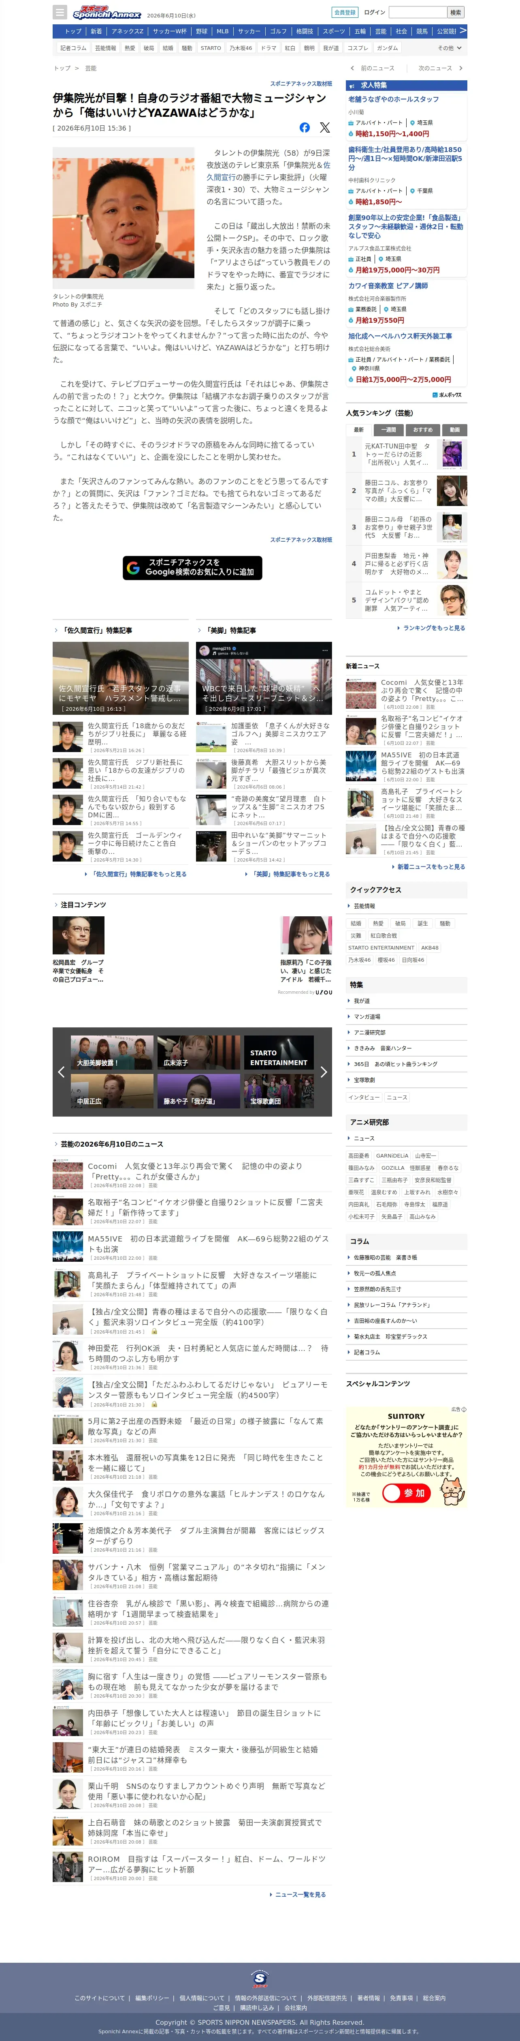
Task: Click 会員登録 button
Action: coord(344,13)
